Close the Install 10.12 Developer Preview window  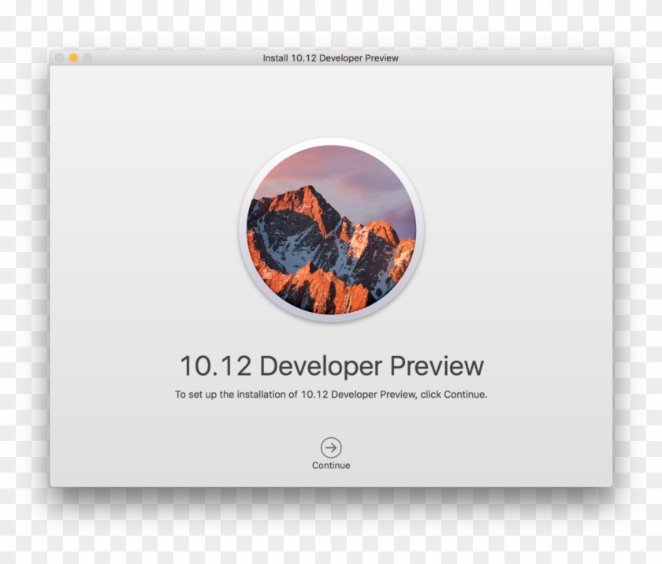click(x=60, y=58)
